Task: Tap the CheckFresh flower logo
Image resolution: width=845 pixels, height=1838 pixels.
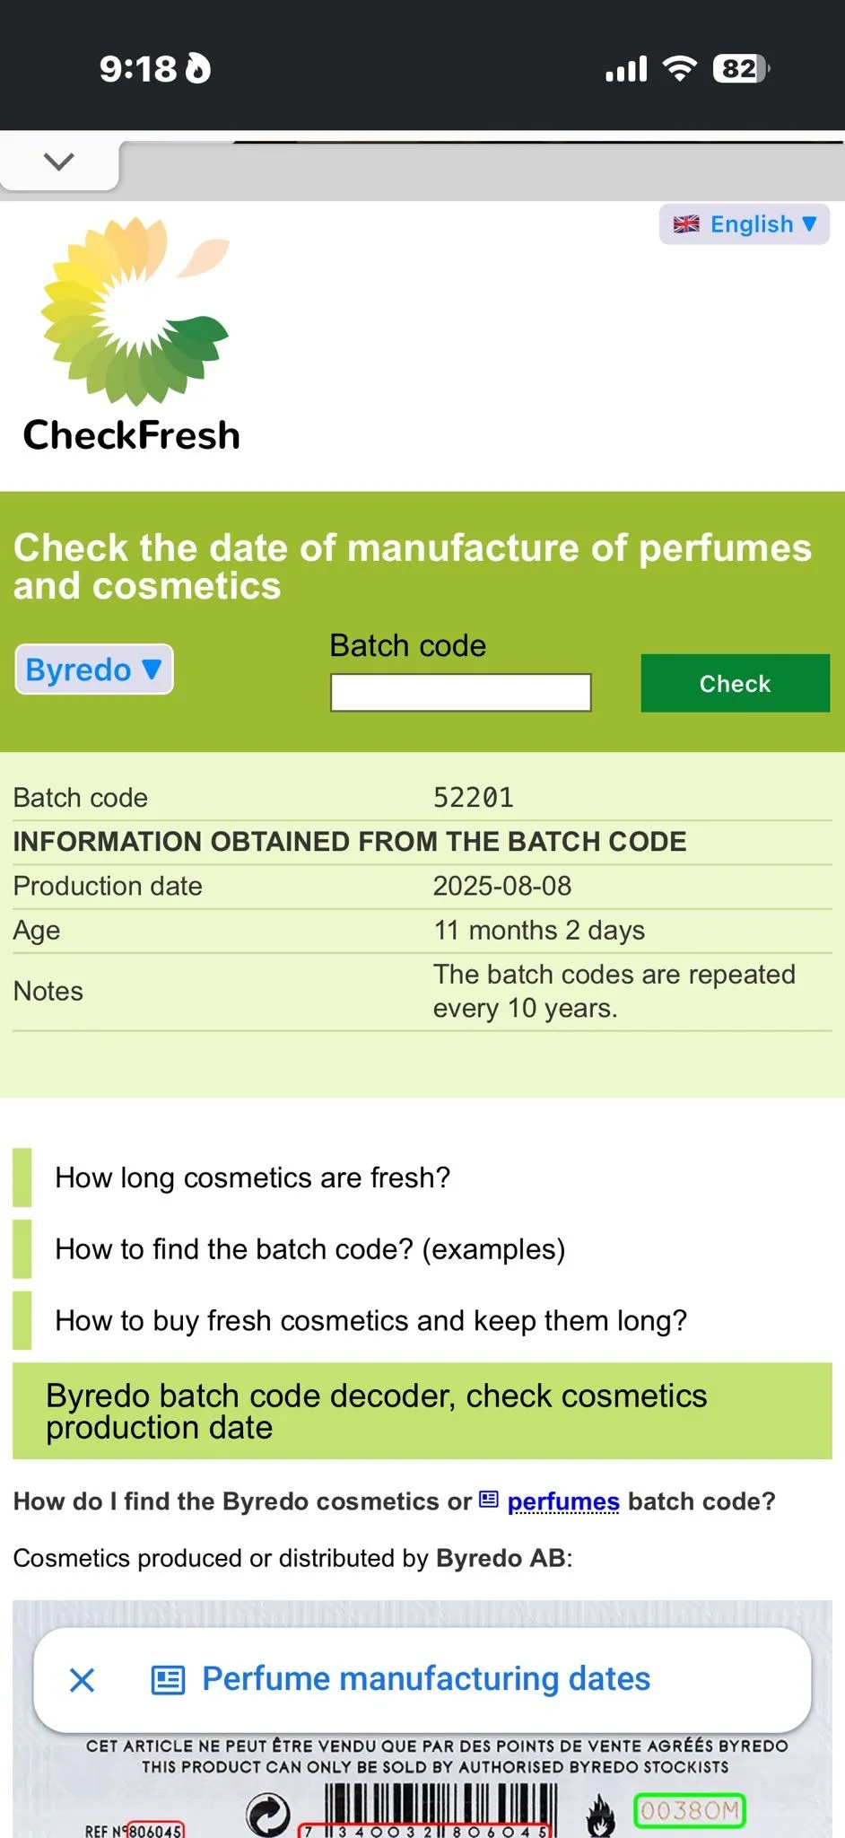Action: click(135, 311)
